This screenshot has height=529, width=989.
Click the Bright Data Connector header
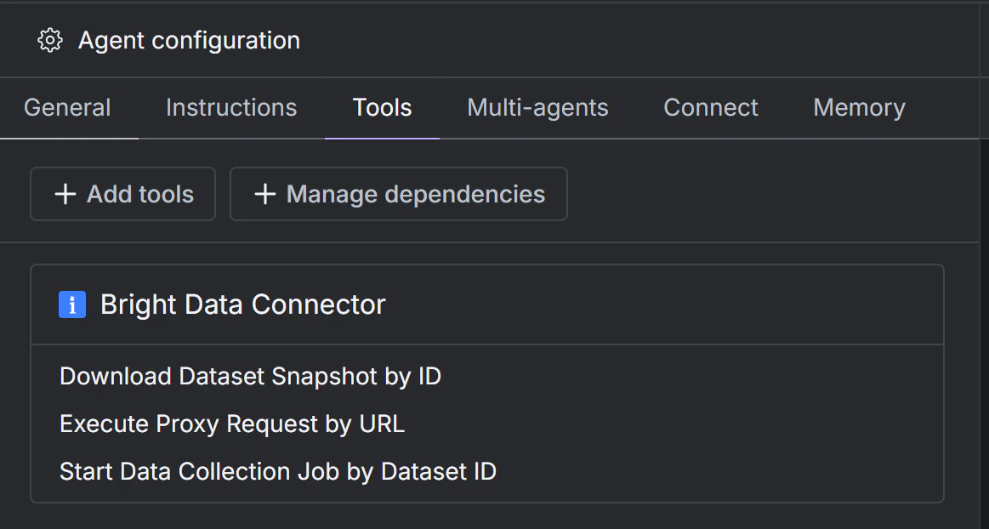[243, 304]
